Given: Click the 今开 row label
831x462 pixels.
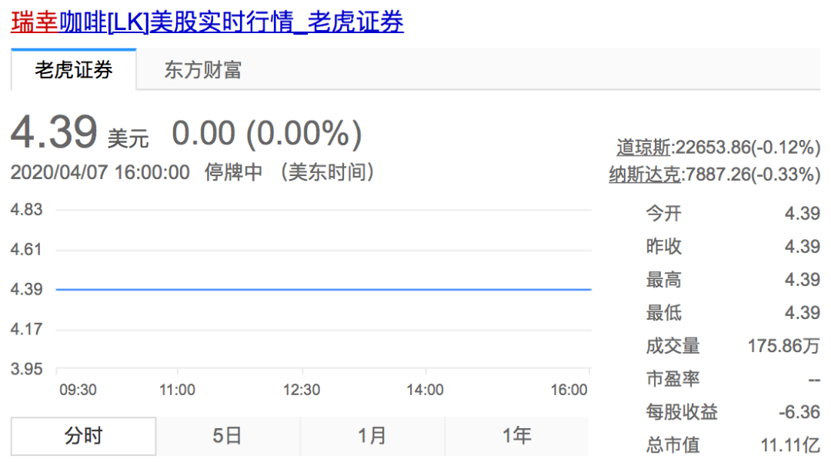Looking at the screenshot, I should 663,213.
